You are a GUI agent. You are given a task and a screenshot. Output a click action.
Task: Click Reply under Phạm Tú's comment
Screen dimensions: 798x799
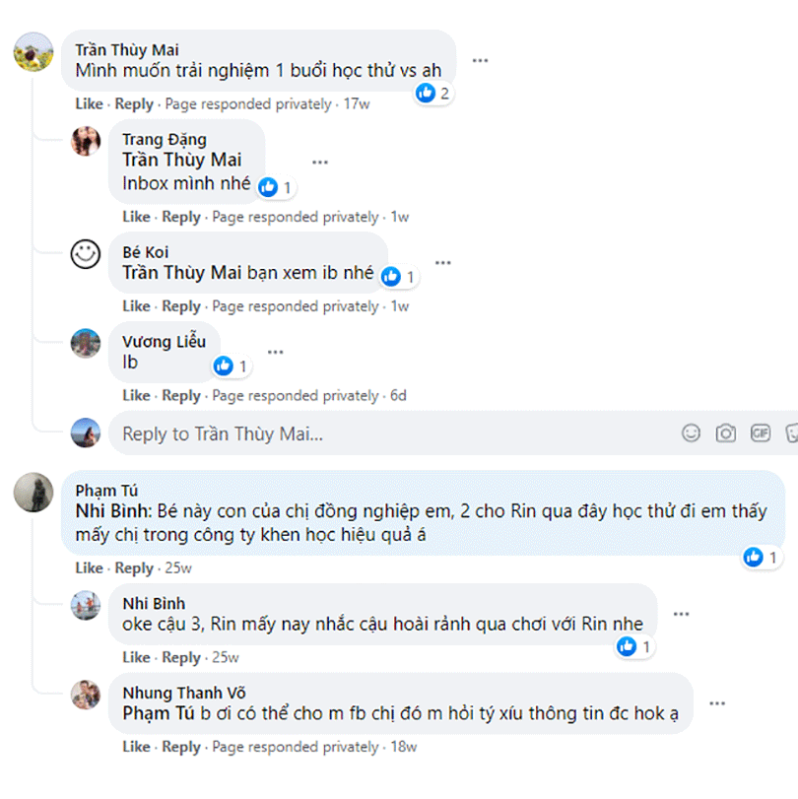[134, 568]
